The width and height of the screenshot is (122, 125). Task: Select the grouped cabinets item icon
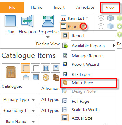(x=56, y=77)
